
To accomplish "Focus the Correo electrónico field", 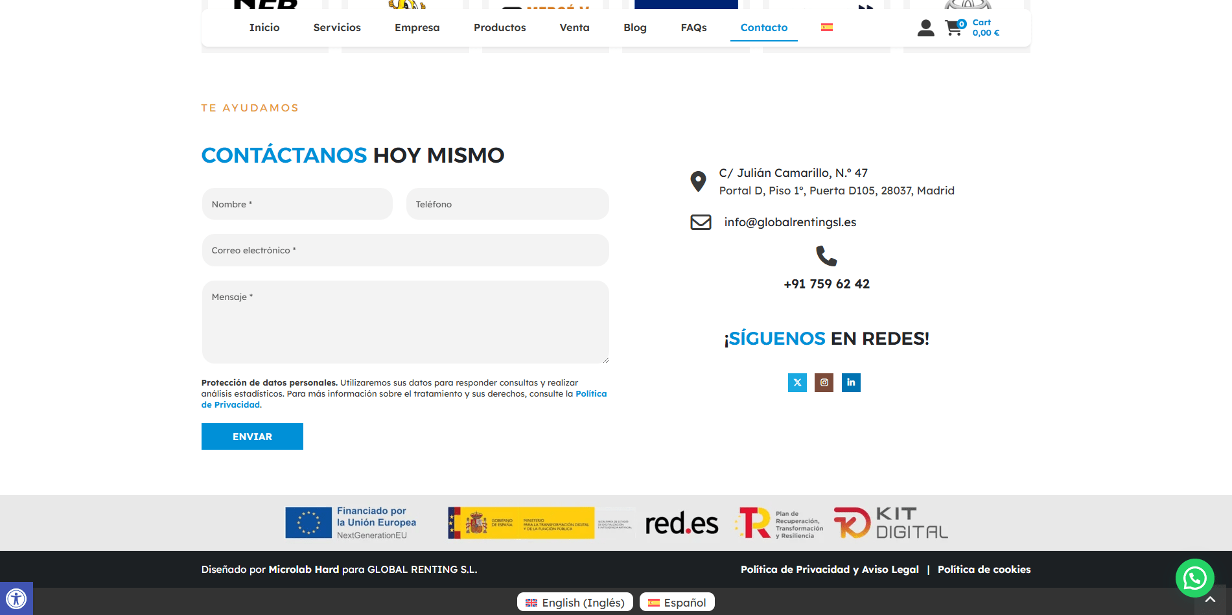I will tap(405, 250).
